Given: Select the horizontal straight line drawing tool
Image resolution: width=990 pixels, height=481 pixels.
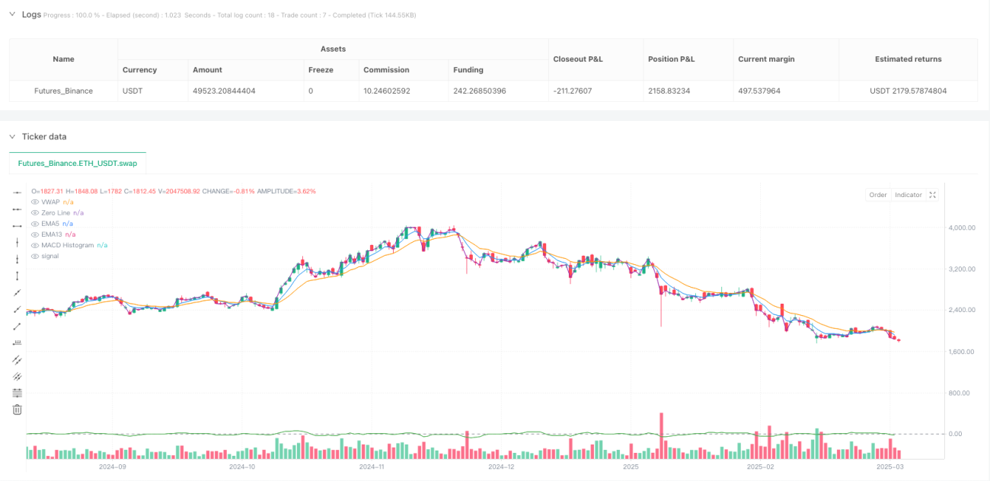Looking at the screenshot, I should (x=18, y=192).
